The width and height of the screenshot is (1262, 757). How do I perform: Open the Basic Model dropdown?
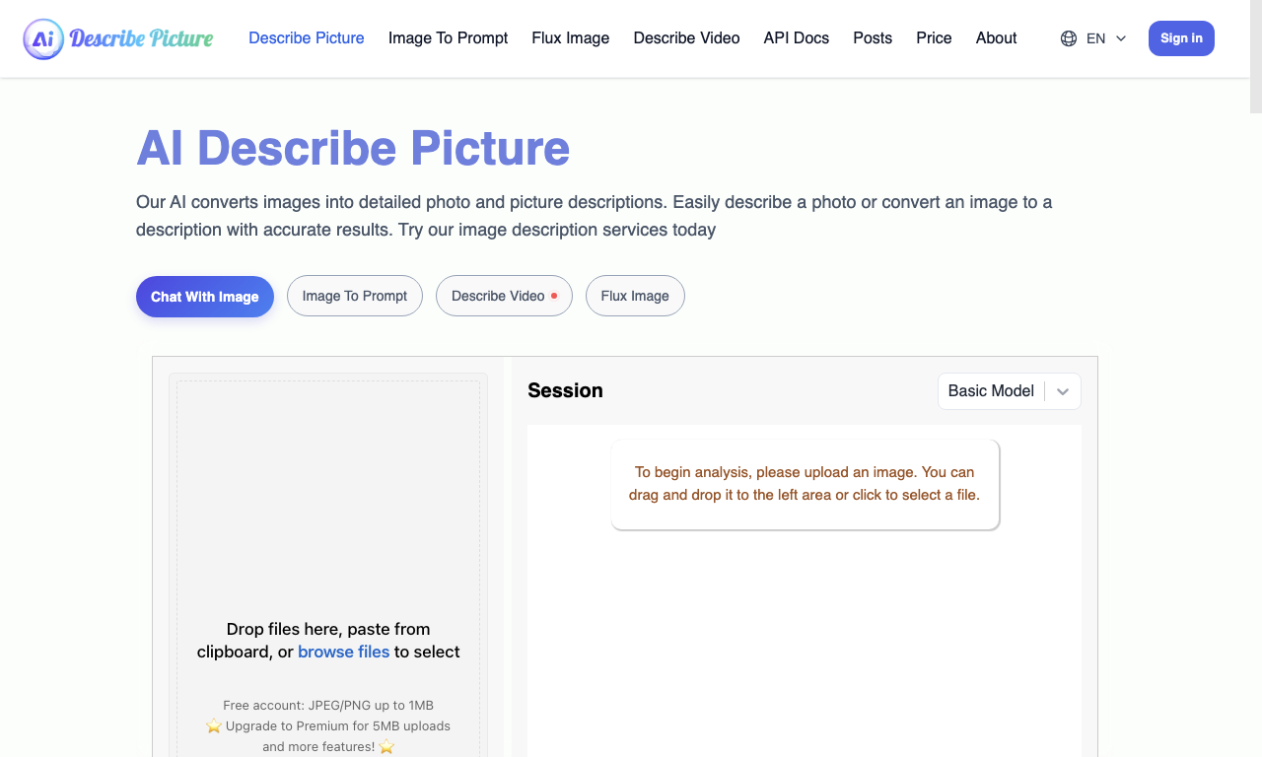click(1010, 391)
